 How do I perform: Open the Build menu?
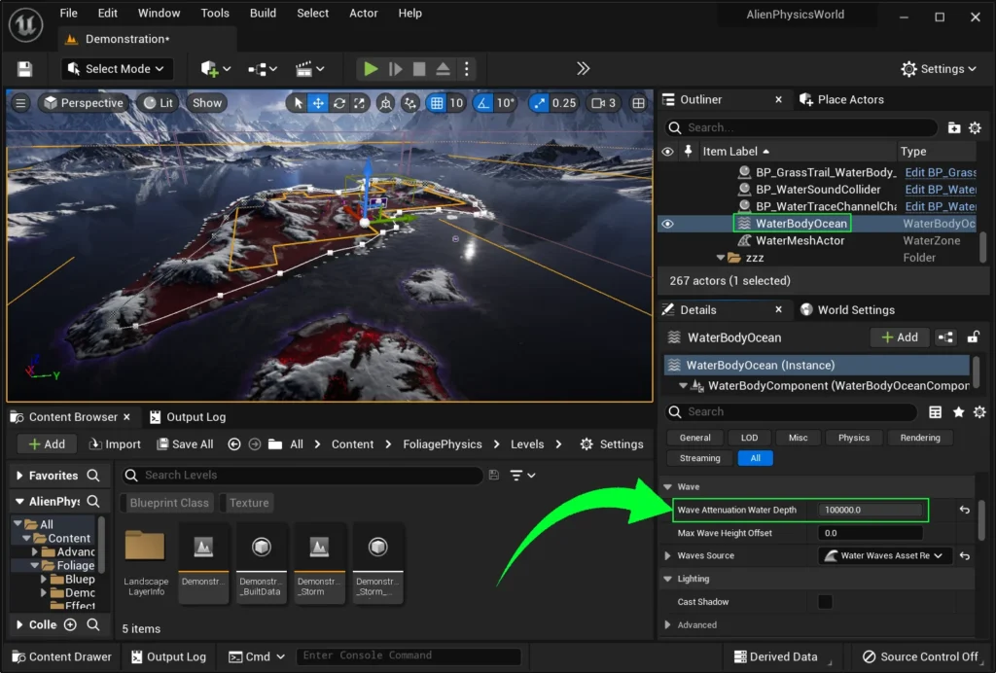(x=263, y=14)
